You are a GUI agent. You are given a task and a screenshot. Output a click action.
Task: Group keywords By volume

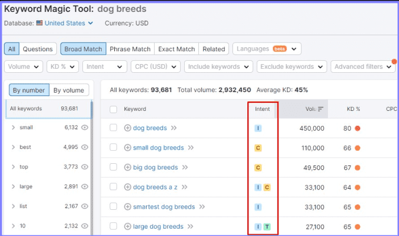(69, 90)
